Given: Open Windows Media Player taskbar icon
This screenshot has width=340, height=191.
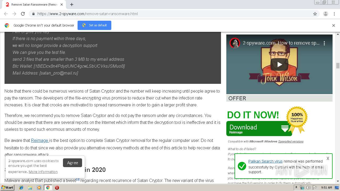Looking at the screenshot, I should pos(39,188).
